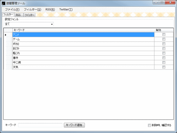The width and height of the screenshot is (177, 133).
Task: Click the row header beside 事件
Action: point(8,58)
